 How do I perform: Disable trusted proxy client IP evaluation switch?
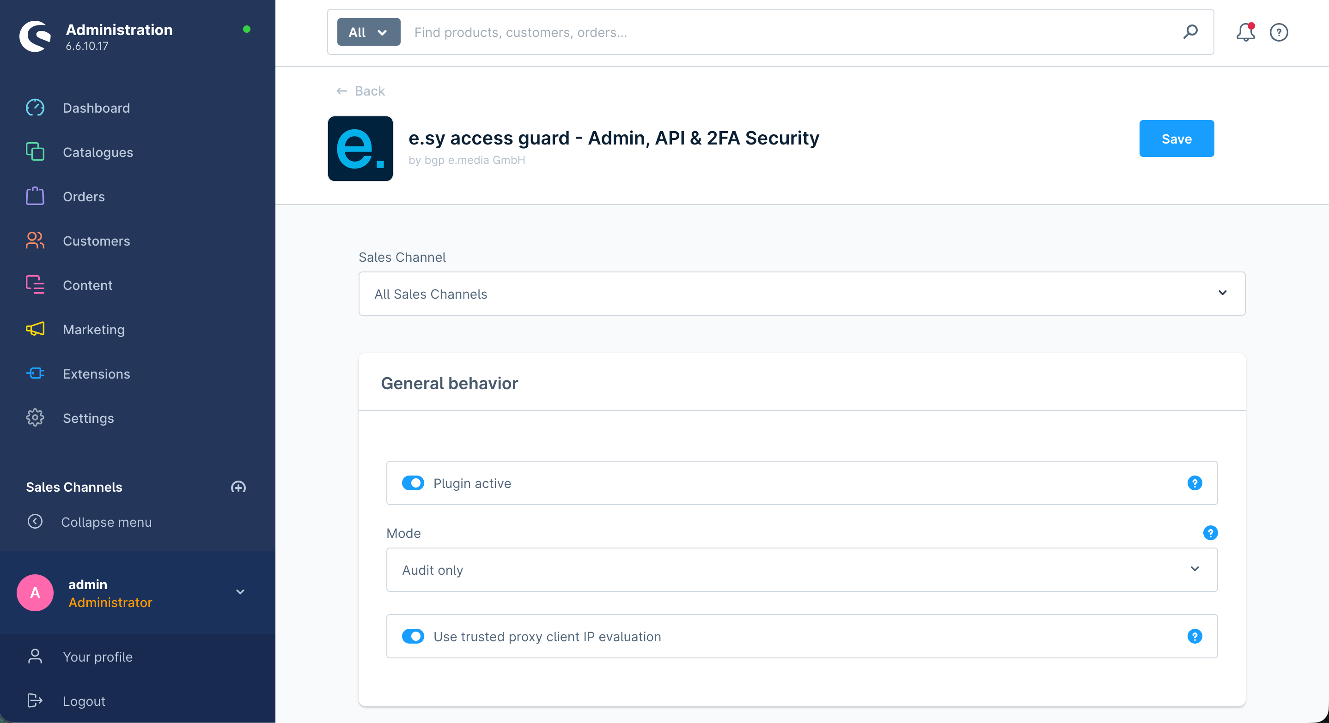[x=413, y=636]
